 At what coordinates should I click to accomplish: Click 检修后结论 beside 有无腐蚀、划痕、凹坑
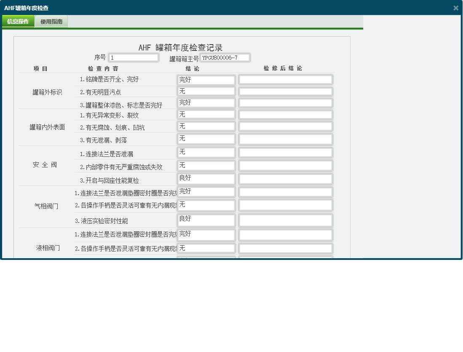286,126
